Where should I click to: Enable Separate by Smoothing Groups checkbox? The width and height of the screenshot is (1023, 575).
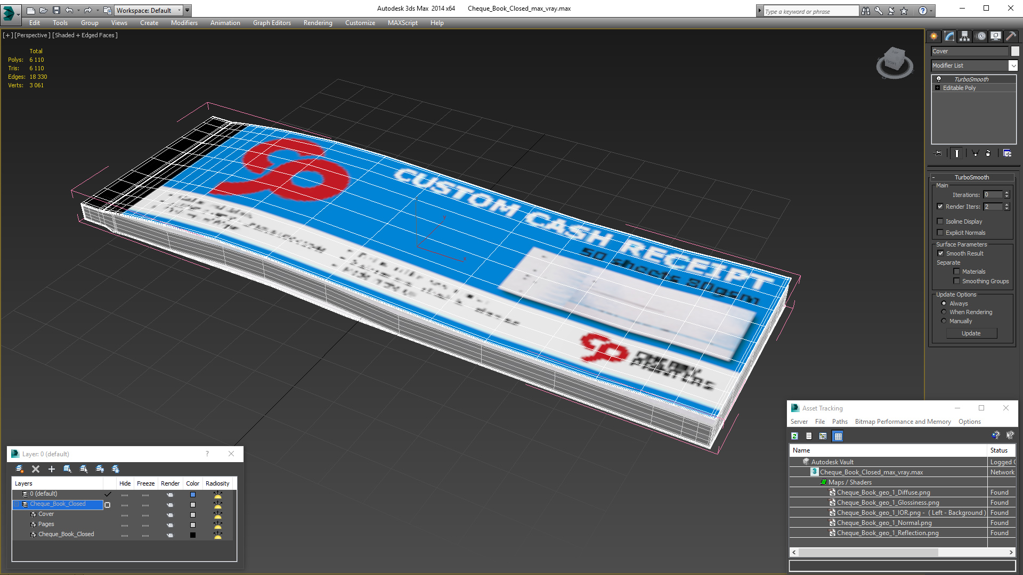click(x=956, y=281)
